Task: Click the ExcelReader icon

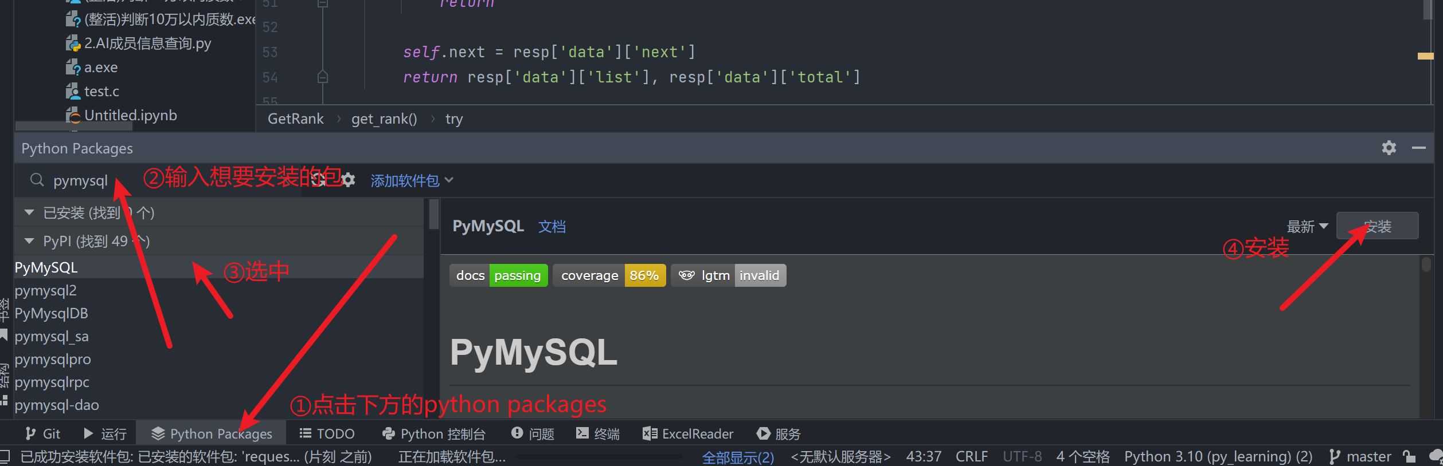Action: point(650,433)
